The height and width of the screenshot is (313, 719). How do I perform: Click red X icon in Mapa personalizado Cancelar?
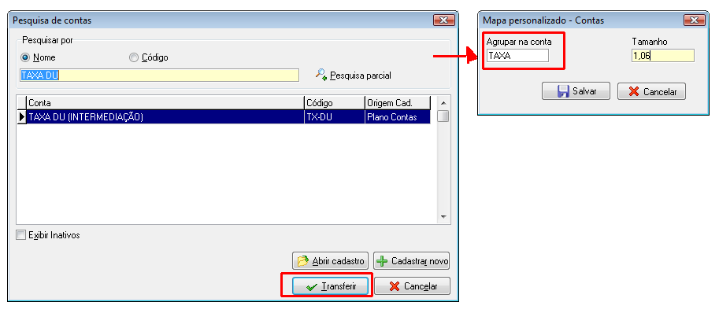click(x=634, y=91)
